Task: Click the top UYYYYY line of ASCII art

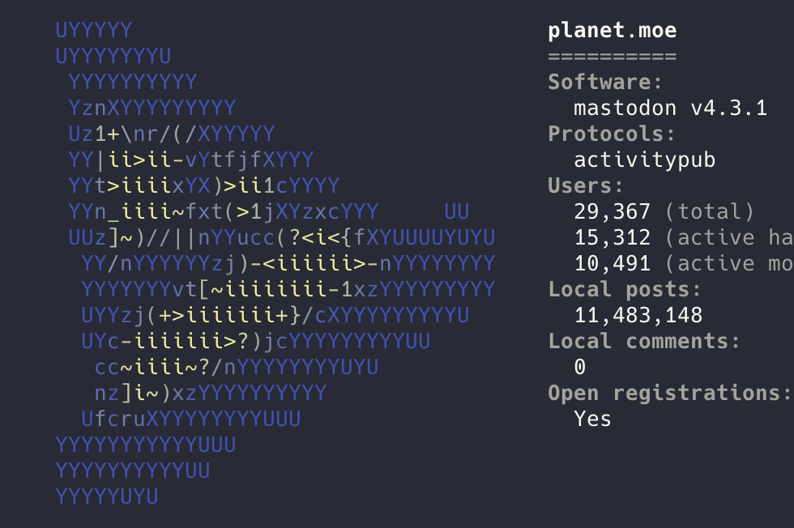Action: (94, 31)
